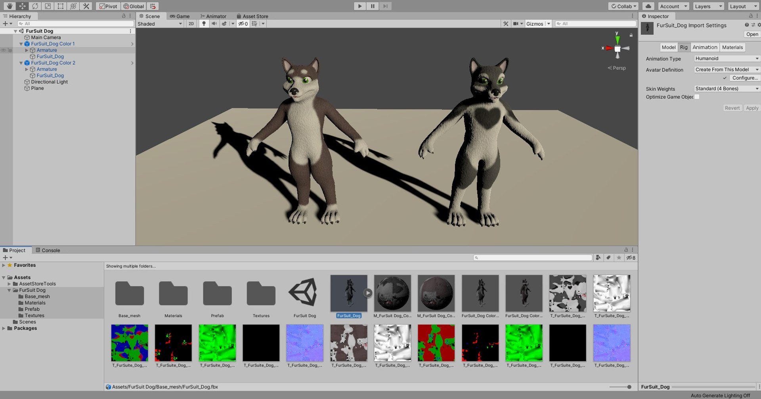Open Inspector preset sliders icon
This screenshot has height=399, width=761.
[x=753, y=25]
